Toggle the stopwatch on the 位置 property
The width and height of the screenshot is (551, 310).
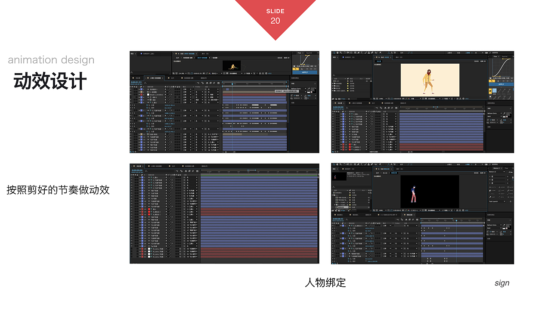(x=147, y=105)
